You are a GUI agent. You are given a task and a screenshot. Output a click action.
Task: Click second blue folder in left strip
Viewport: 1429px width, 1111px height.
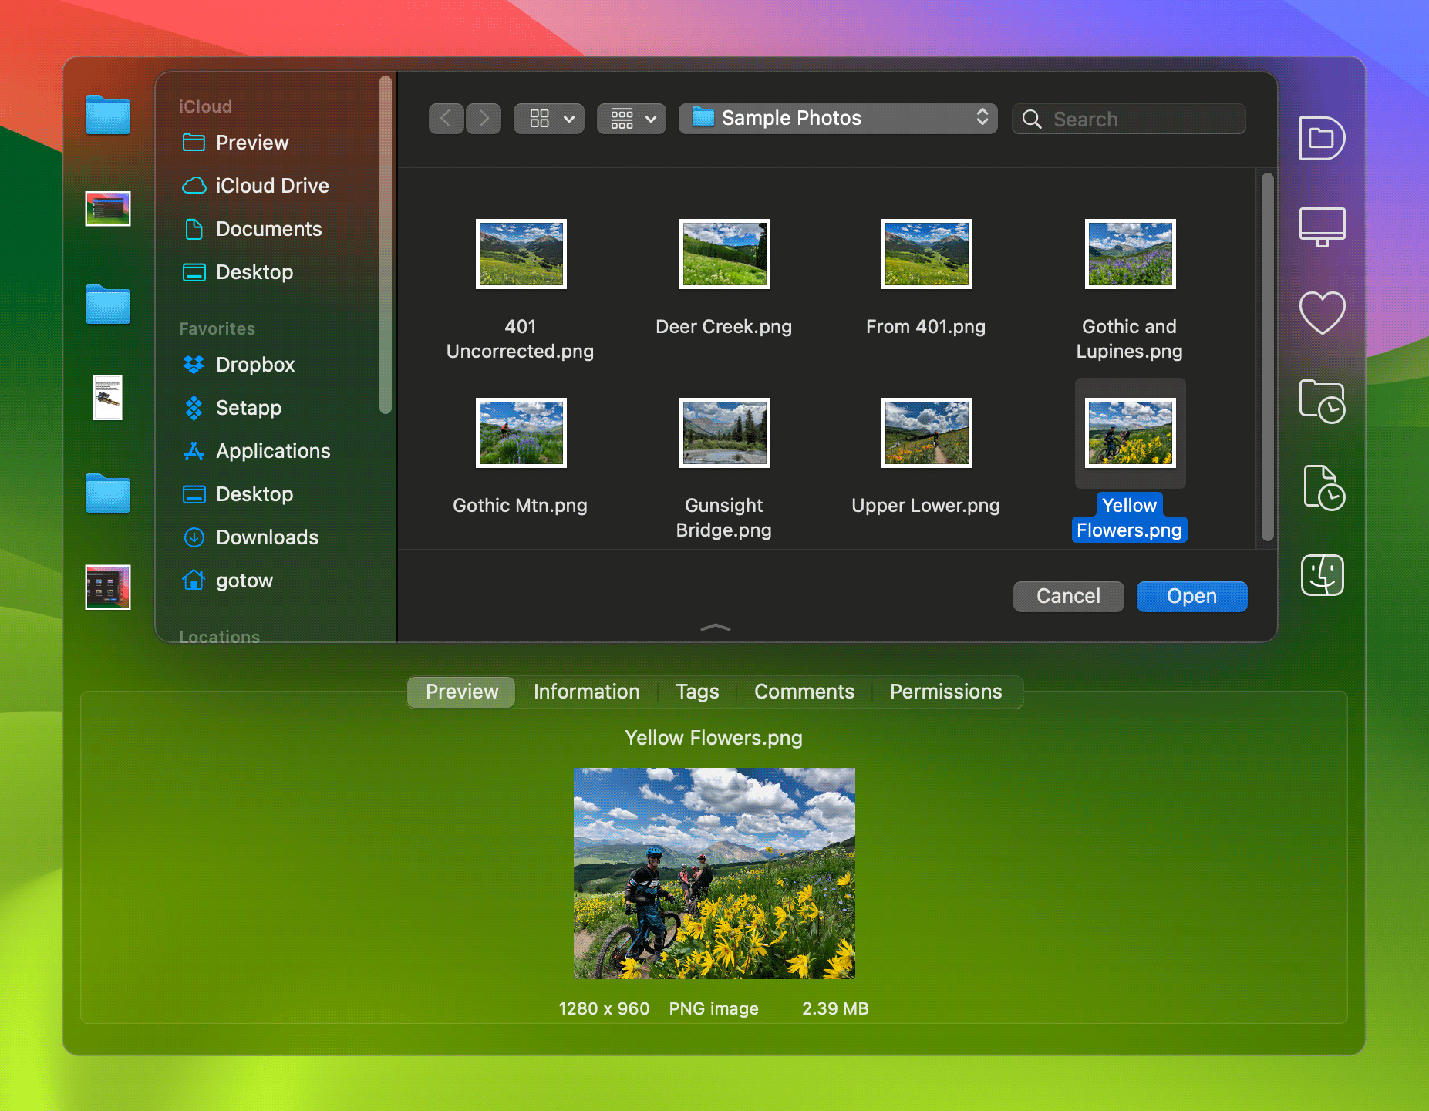click(x=108, y=305)
